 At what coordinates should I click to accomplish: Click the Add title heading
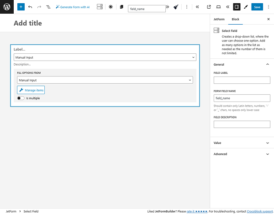pyautogui.click(x=28, y=23)
